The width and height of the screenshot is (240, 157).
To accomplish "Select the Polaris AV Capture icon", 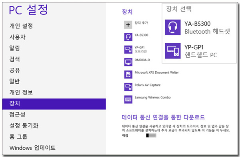I will pyautogui.click(x=128, y=87).
